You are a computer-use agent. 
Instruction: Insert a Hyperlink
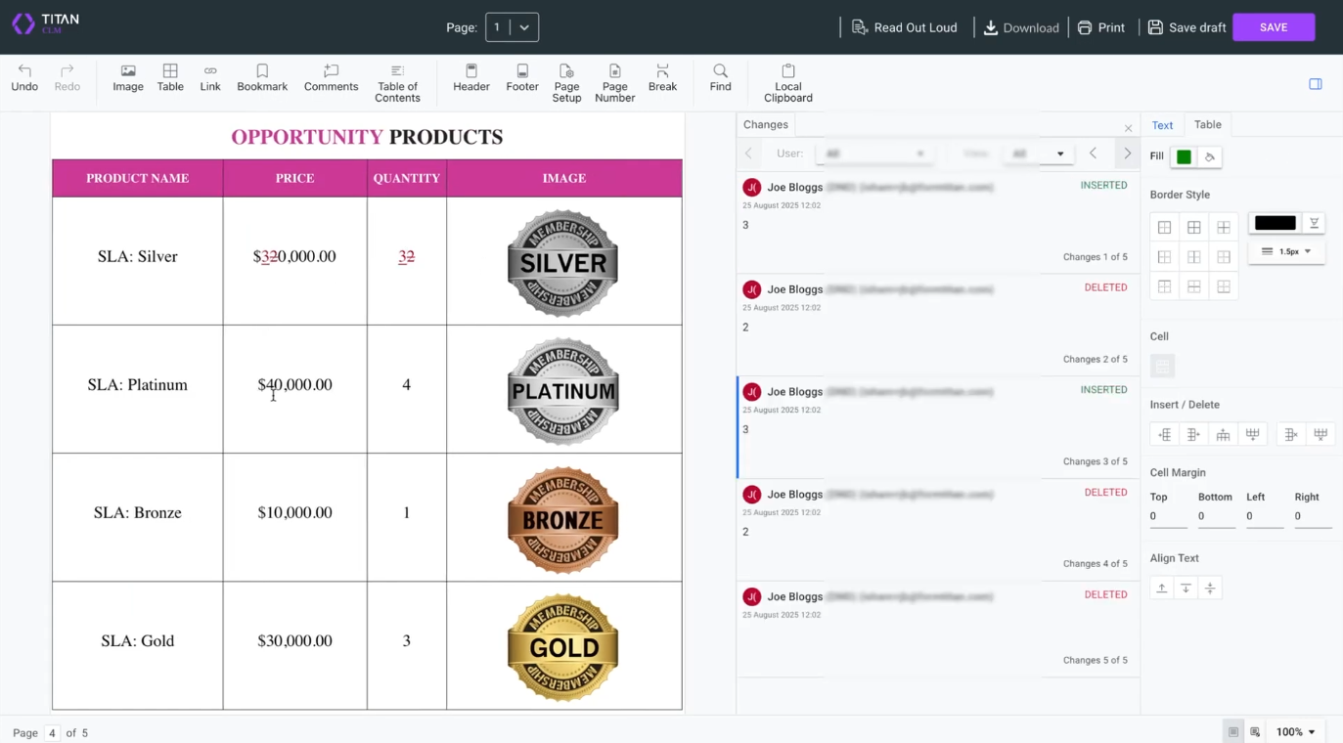(210, 78)
